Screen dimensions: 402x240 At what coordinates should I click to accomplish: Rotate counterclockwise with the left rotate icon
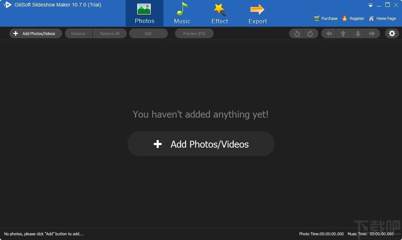[x=297, y=34]
